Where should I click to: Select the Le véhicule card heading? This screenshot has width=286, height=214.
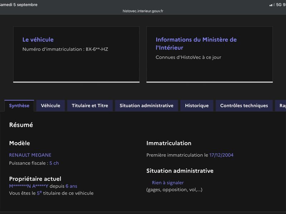(x=38, y=40)
